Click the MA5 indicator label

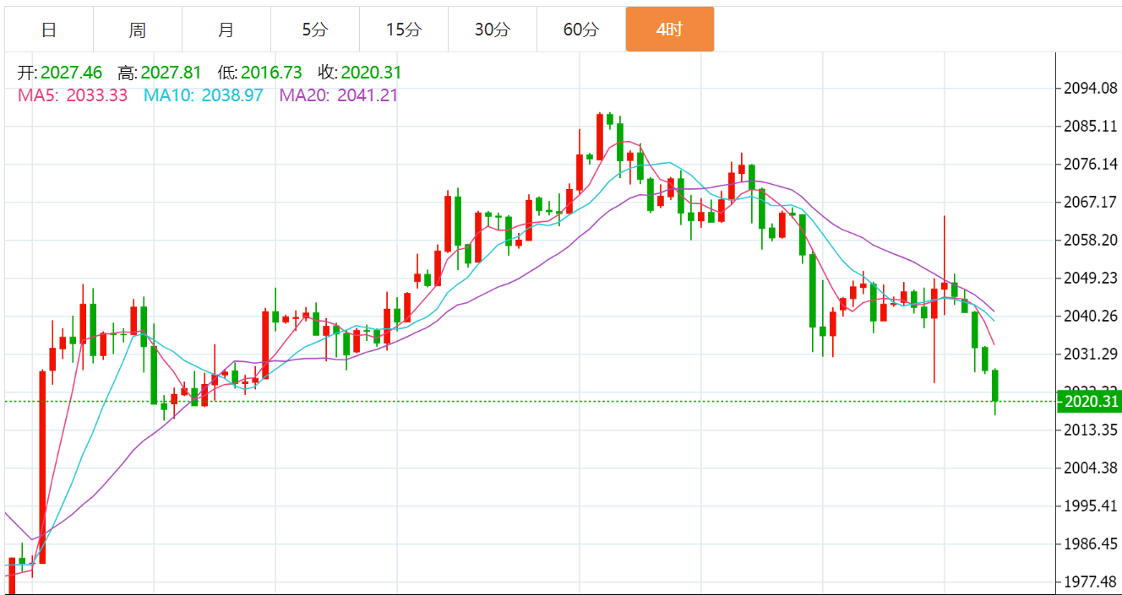tap(73, 95)
